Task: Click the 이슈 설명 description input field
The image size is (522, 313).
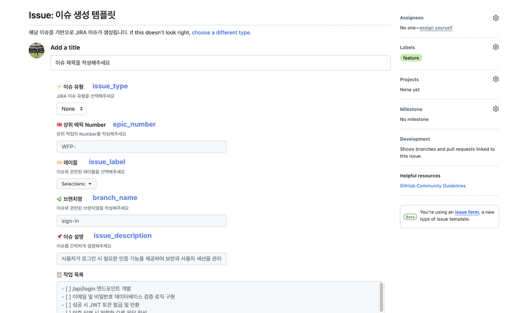Action: (142, 259)
